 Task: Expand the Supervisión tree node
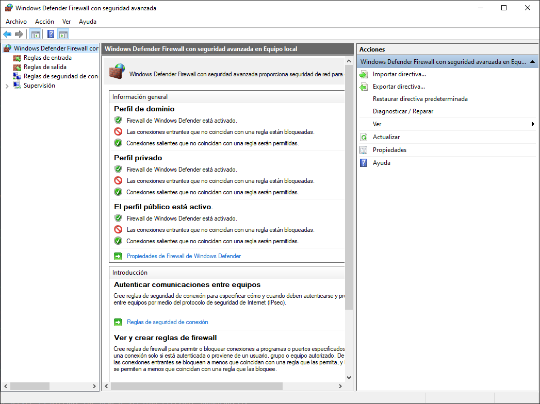7,86
